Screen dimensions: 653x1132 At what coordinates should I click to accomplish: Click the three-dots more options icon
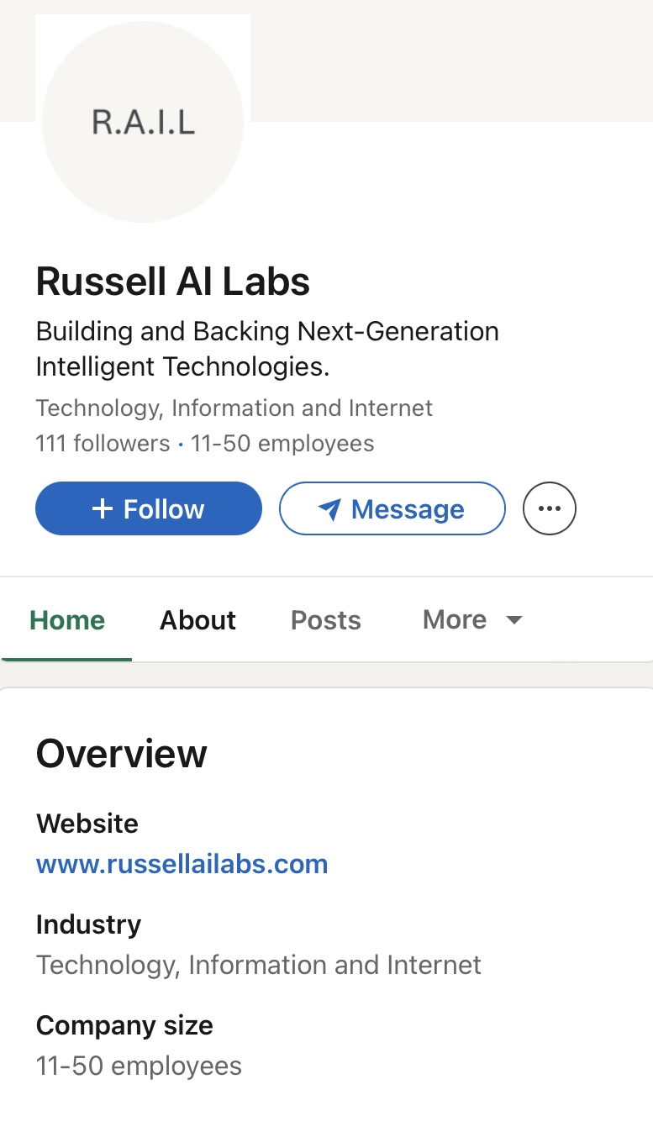pos(550,508)
